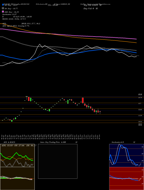Click the ADX +DY -DY values header
Image resolution: width=144 pixels, height=190 pixels.
pyautogui.click(x=19, y=146)
